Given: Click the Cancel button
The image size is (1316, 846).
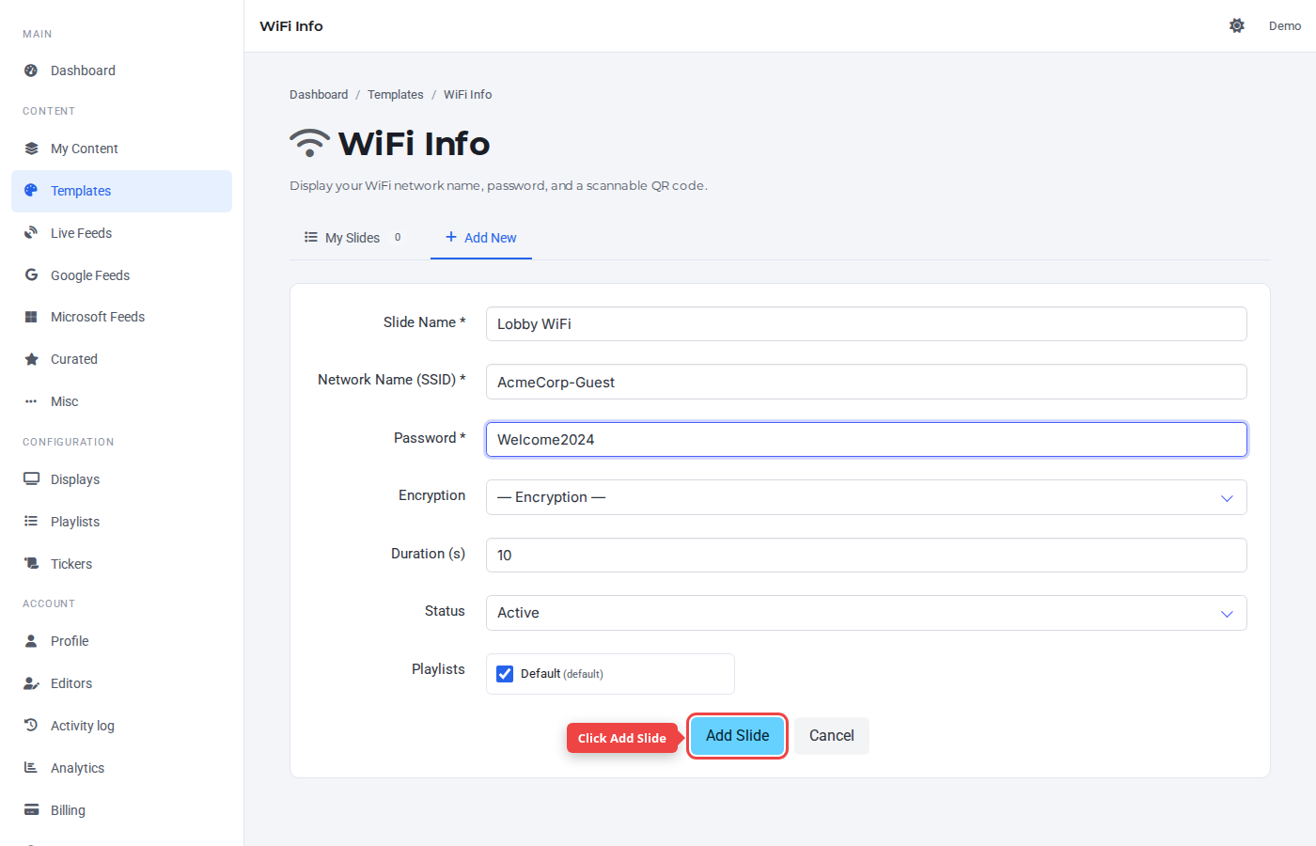Looking at the screenshot, I should pos(832,736).
